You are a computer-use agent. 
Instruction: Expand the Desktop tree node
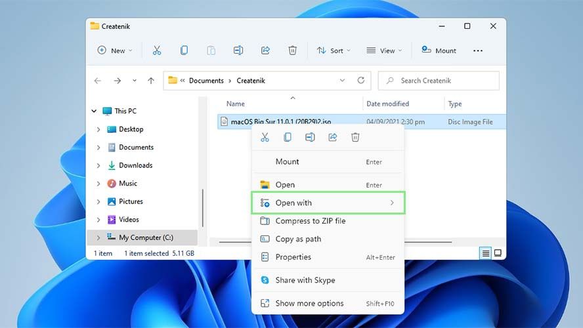click(x=98, y=129)
